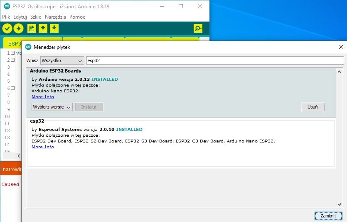
Task: Click the editor horizontal scroll left arrow
Action: [19, 156]
